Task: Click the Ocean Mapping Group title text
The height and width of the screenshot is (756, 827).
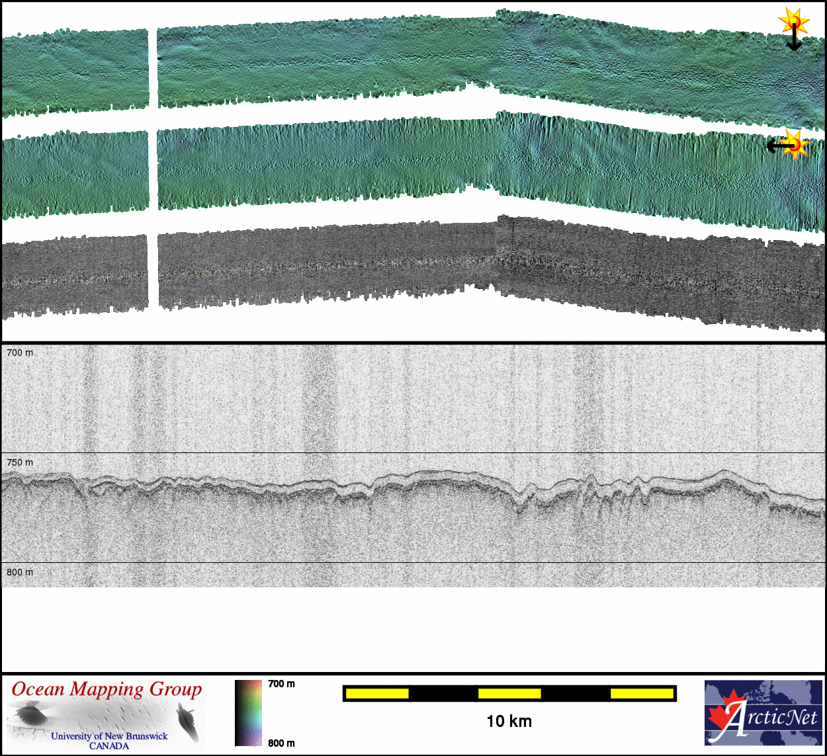Action: pyautogui.click(x=107, y=690)
